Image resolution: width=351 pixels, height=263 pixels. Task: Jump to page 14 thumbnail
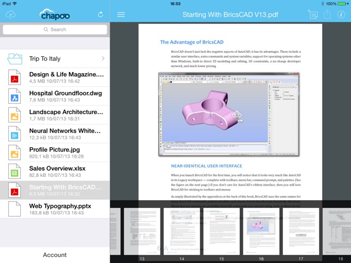click(x=182, y=231)
